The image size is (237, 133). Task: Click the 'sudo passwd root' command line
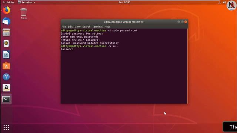[99, 30]
